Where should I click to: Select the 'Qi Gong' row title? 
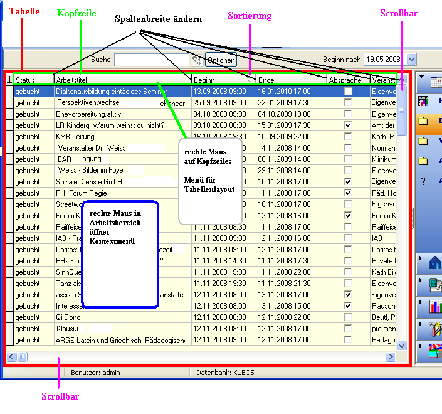point(68,317)
